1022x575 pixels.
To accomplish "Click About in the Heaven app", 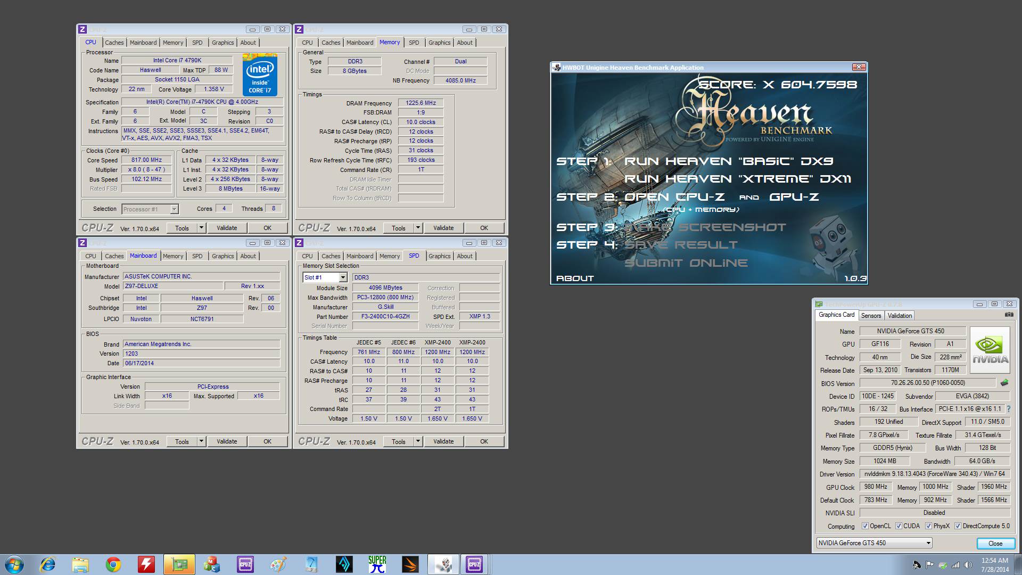I will coord(575,278).
